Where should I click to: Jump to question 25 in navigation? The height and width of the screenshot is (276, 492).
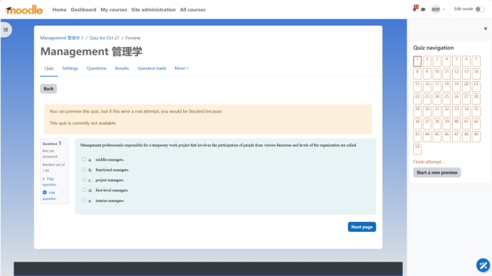(x=446, y=99)
